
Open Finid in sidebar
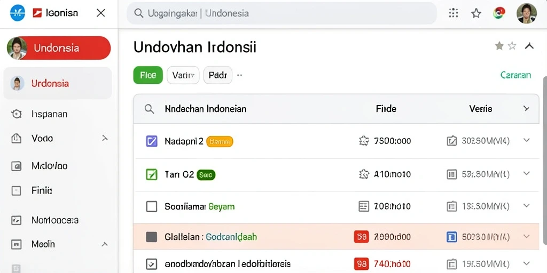(42, 190)
